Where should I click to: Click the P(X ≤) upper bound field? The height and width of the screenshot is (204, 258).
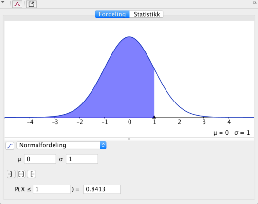click(x=52, y=189)
